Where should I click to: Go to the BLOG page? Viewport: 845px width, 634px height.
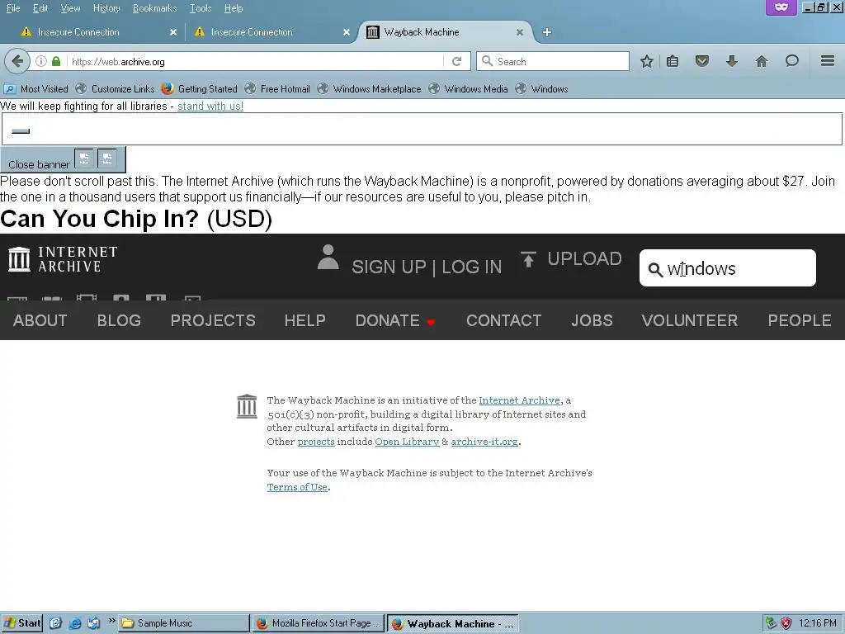click(119, 321)
